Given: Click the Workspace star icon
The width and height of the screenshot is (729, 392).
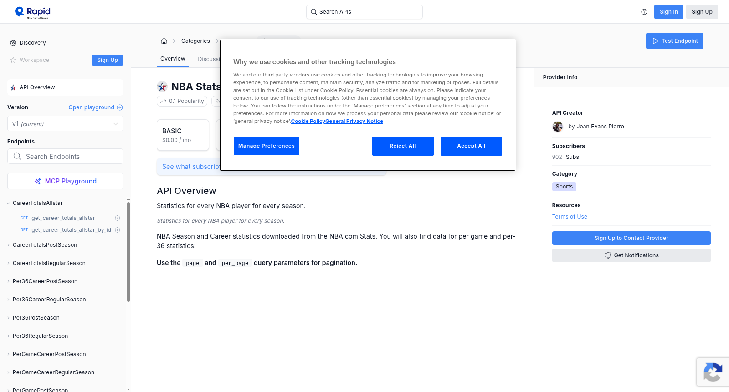Looking at the screenshot, I should click(13, 60).
